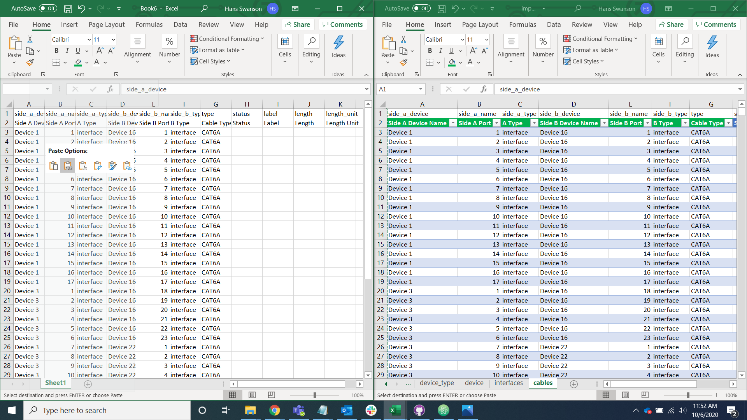
Task: Toggle AutoSave in Book6 window
Action: coord(48,9)
